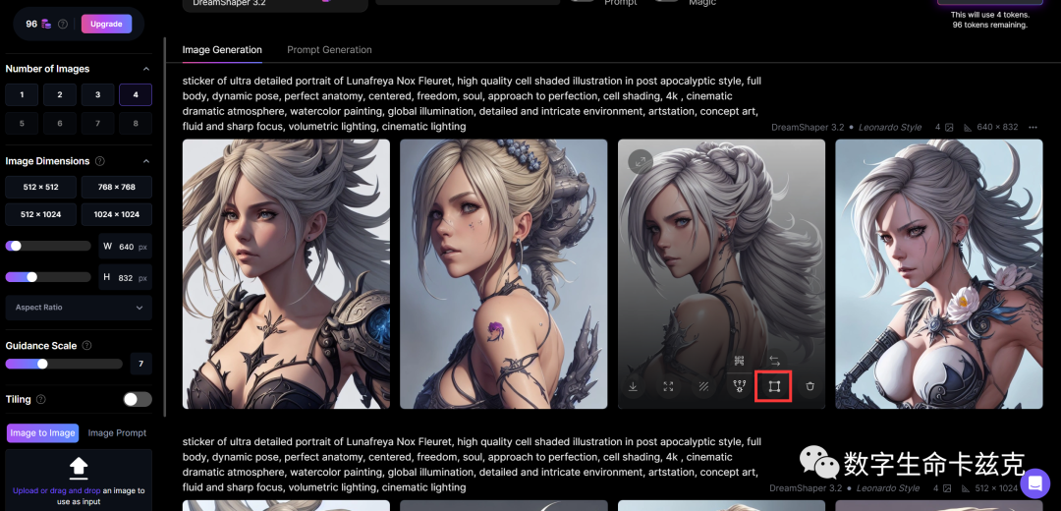Image resolution: width=1061 pixels, height=511 pixels.
Task: Open Tiling help icon
Action: pyautogui.click(x=40, y=399)
